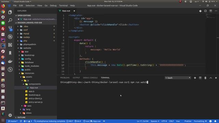Screen dimensions: 219x123
Task: Close App.vue in Open Editors list
Action: click(18, 19)
